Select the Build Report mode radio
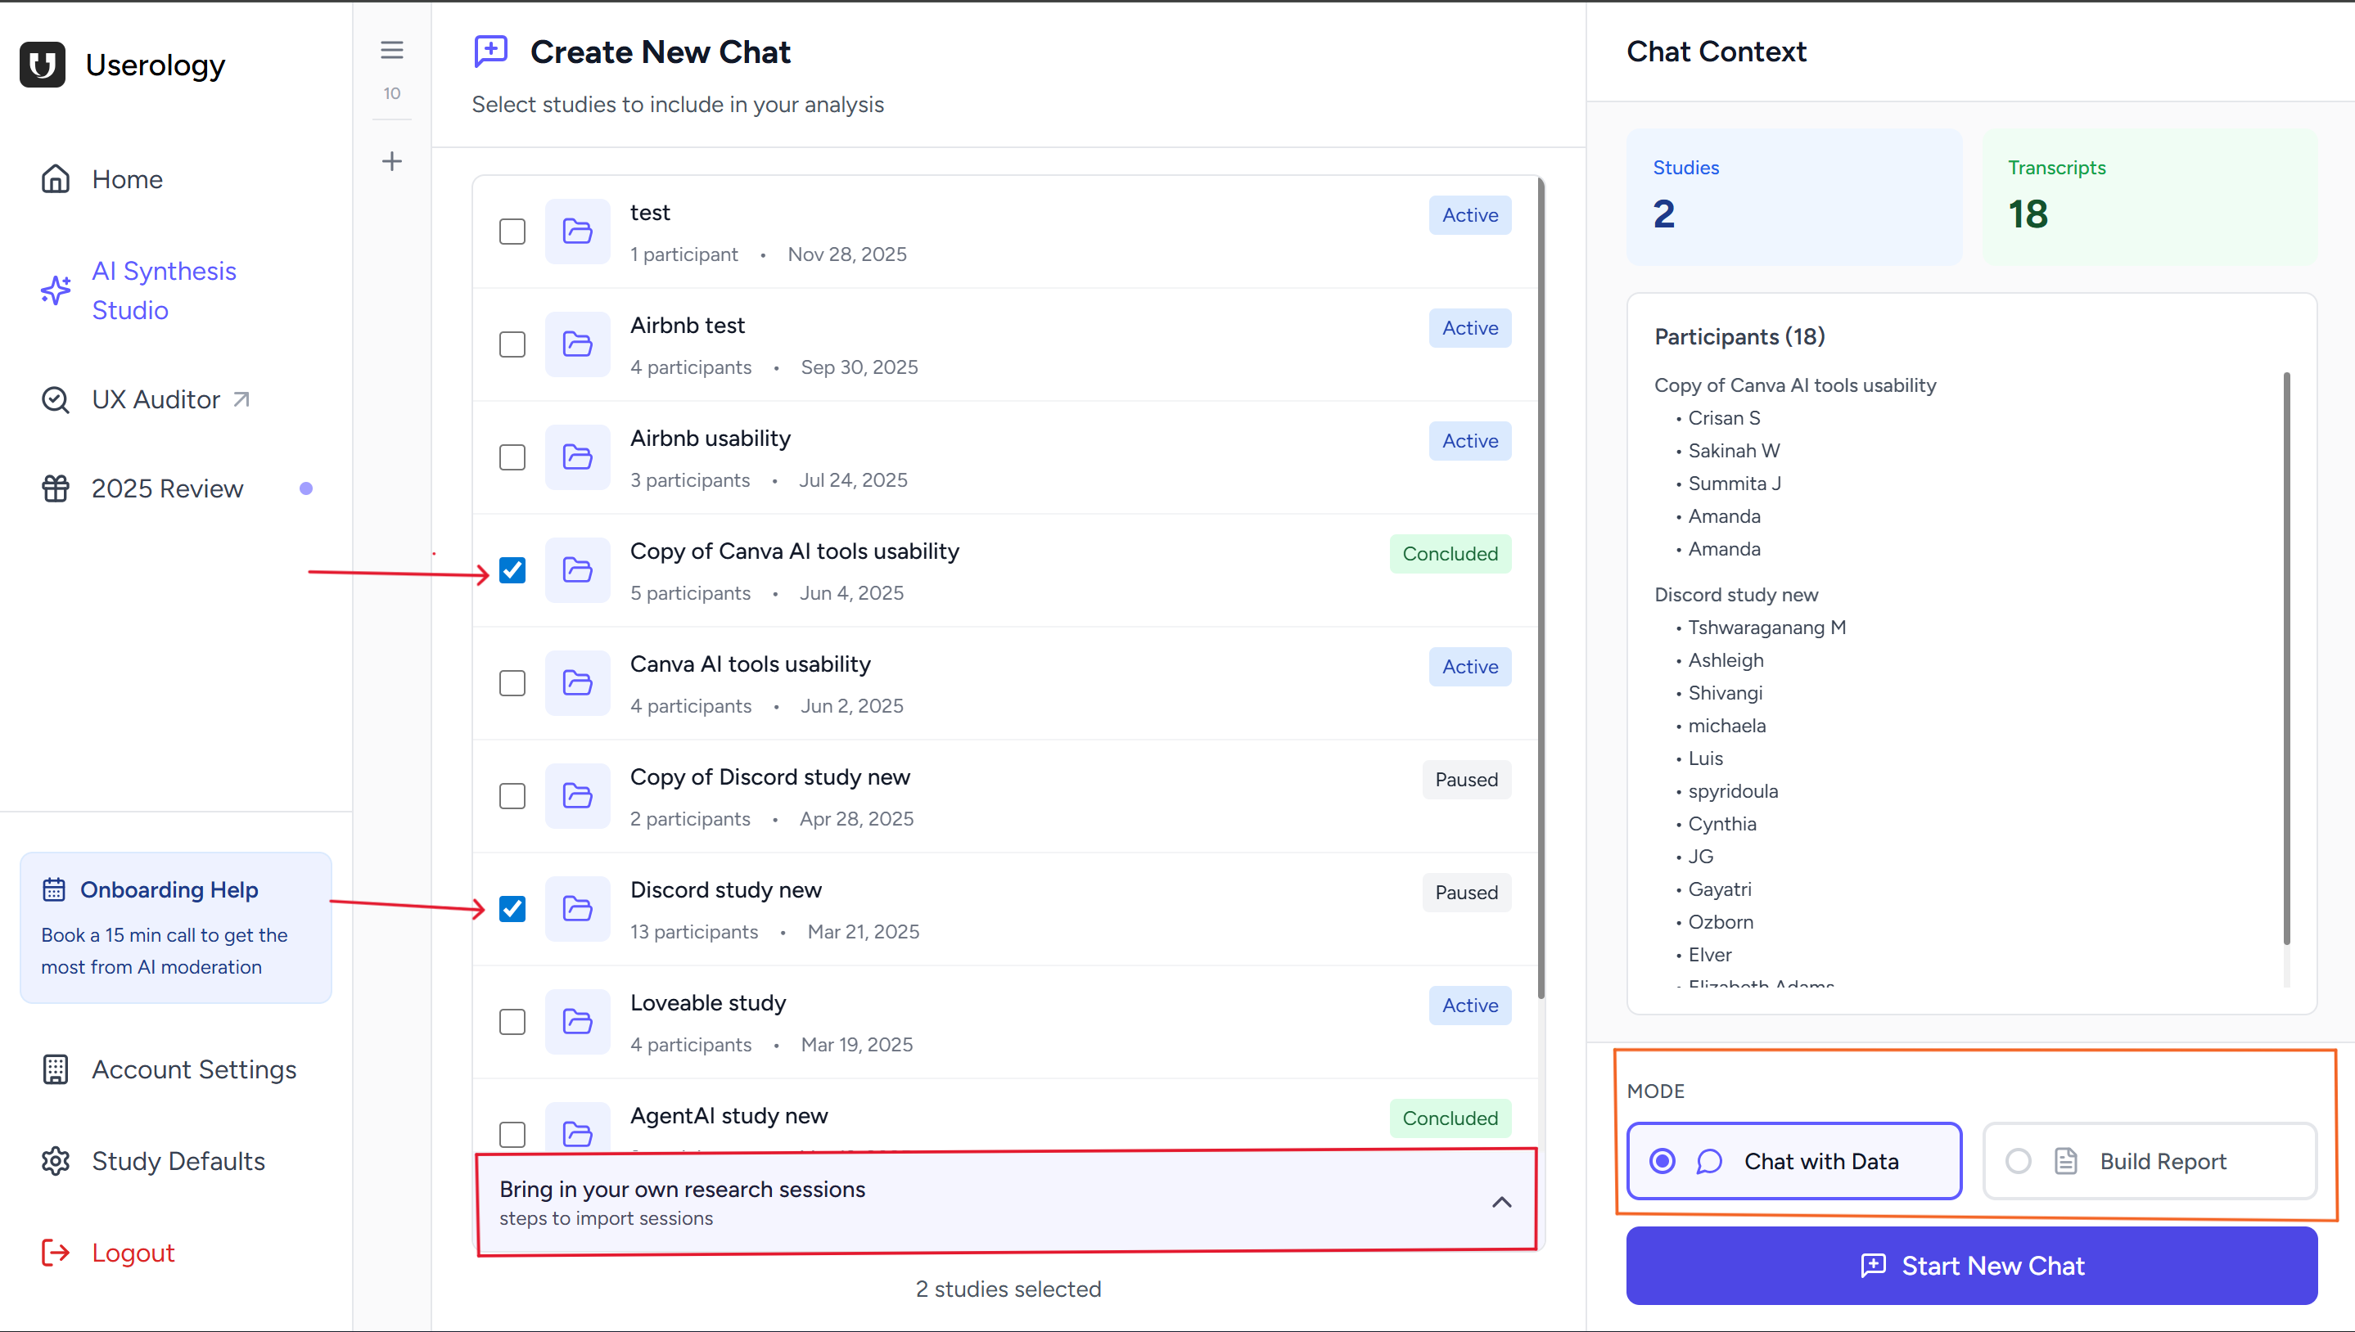Image resolution: width=2355 pixels, height=1332 pixels. coord(2019,1161)
